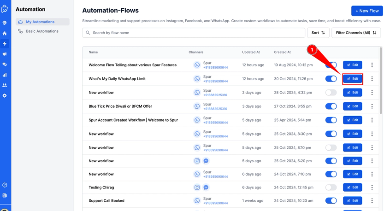Click WhatsApp icon in Welcome Flow row
The width and height of the screenshot is (390, 211).
197,65
